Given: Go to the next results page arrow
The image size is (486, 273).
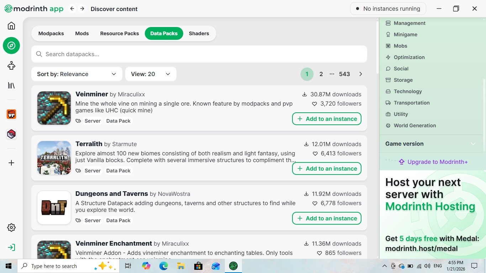Looking at the screenshot, I should click(360, 74).
